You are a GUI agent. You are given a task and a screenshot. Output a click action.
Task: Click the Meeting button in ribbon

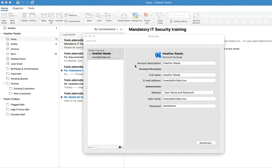click(71, 15)
